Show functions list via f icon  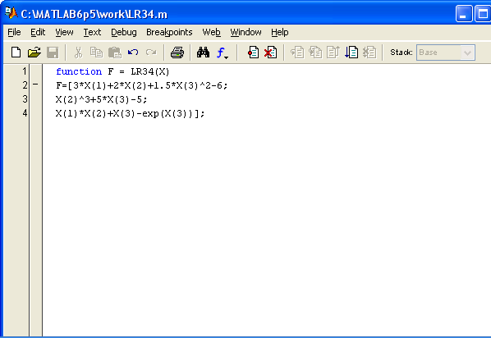point(222,53)
